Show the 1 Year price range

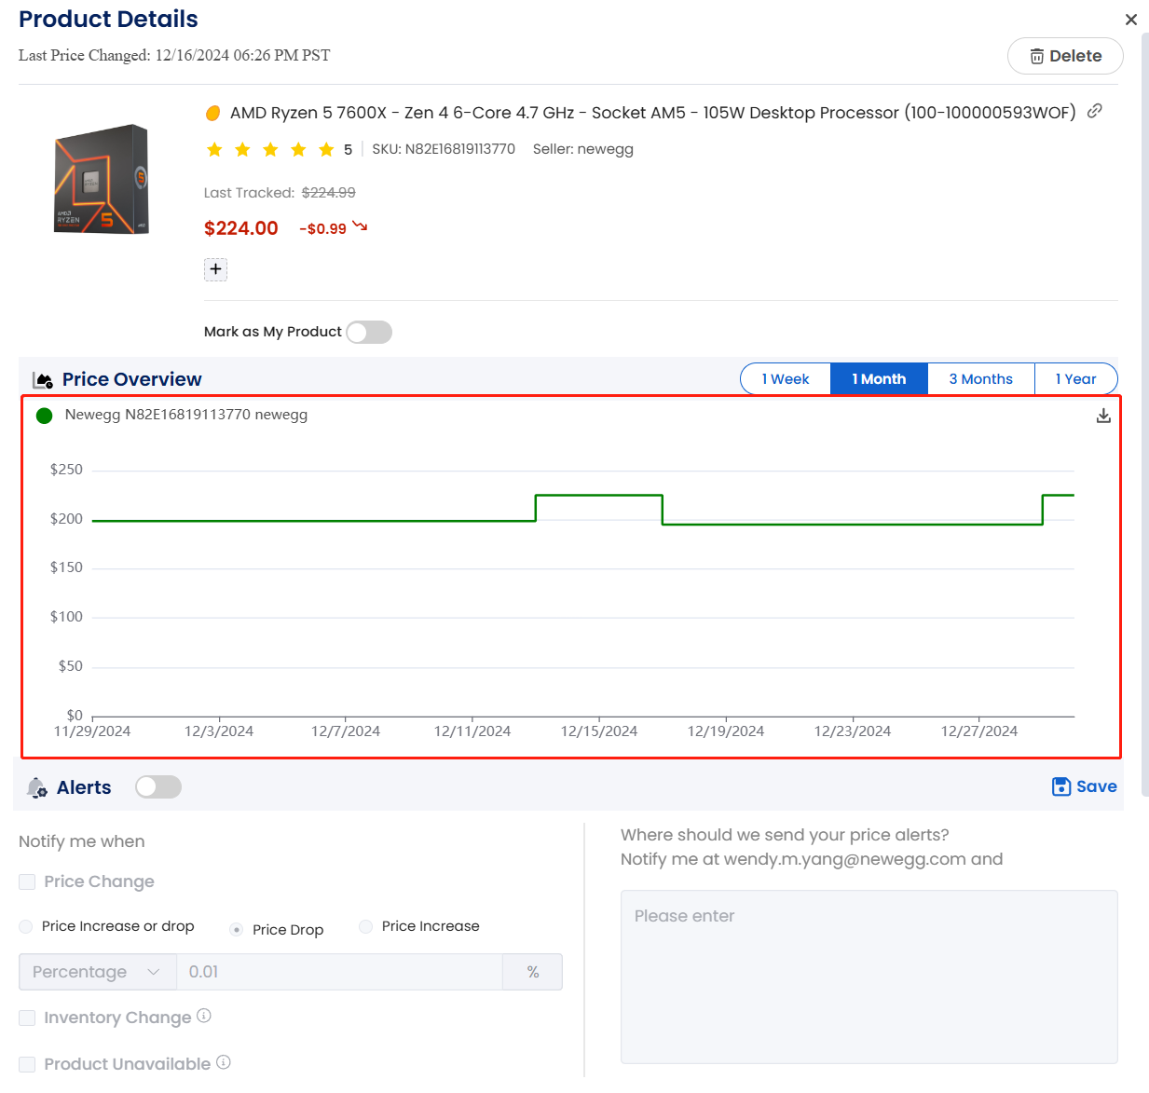(1075, 379)
